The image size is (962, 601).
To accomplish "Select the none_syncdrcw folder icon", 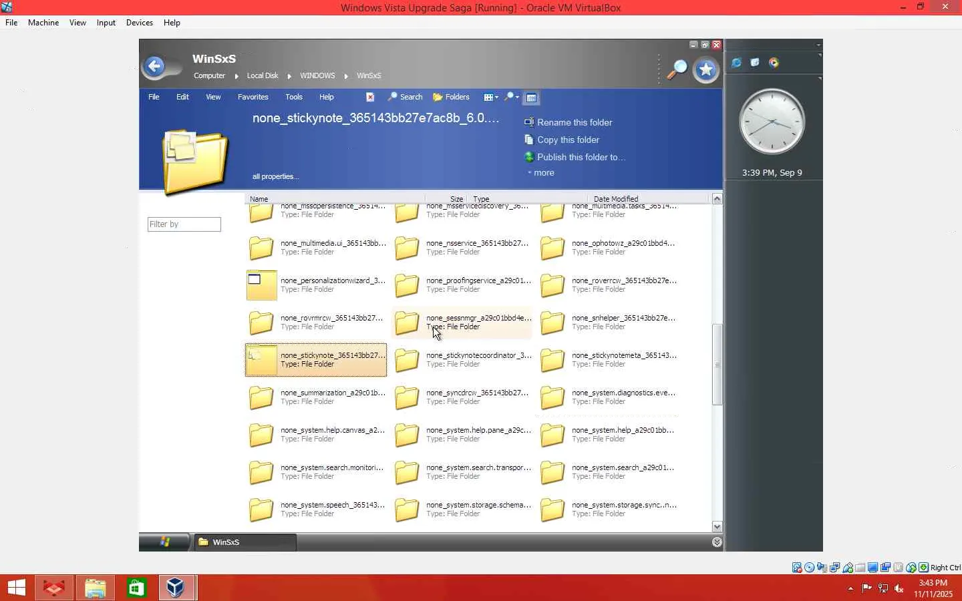I will [x=407, y=397].
